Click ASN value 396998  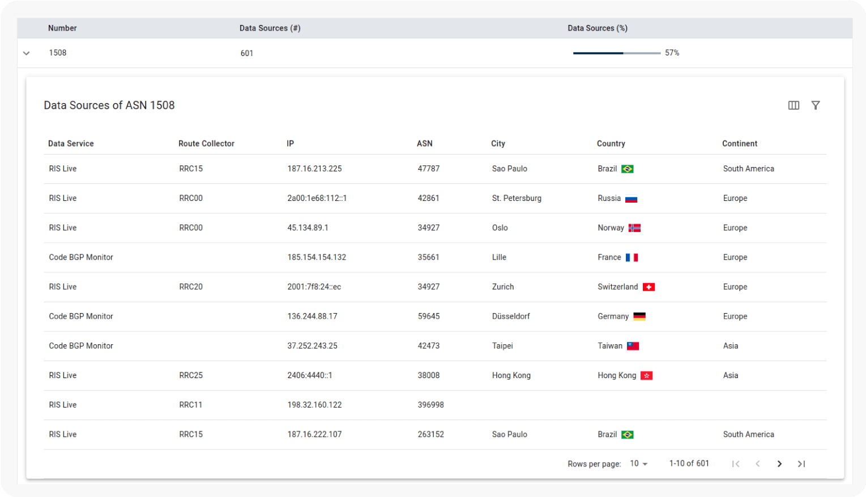coord(430,405)
